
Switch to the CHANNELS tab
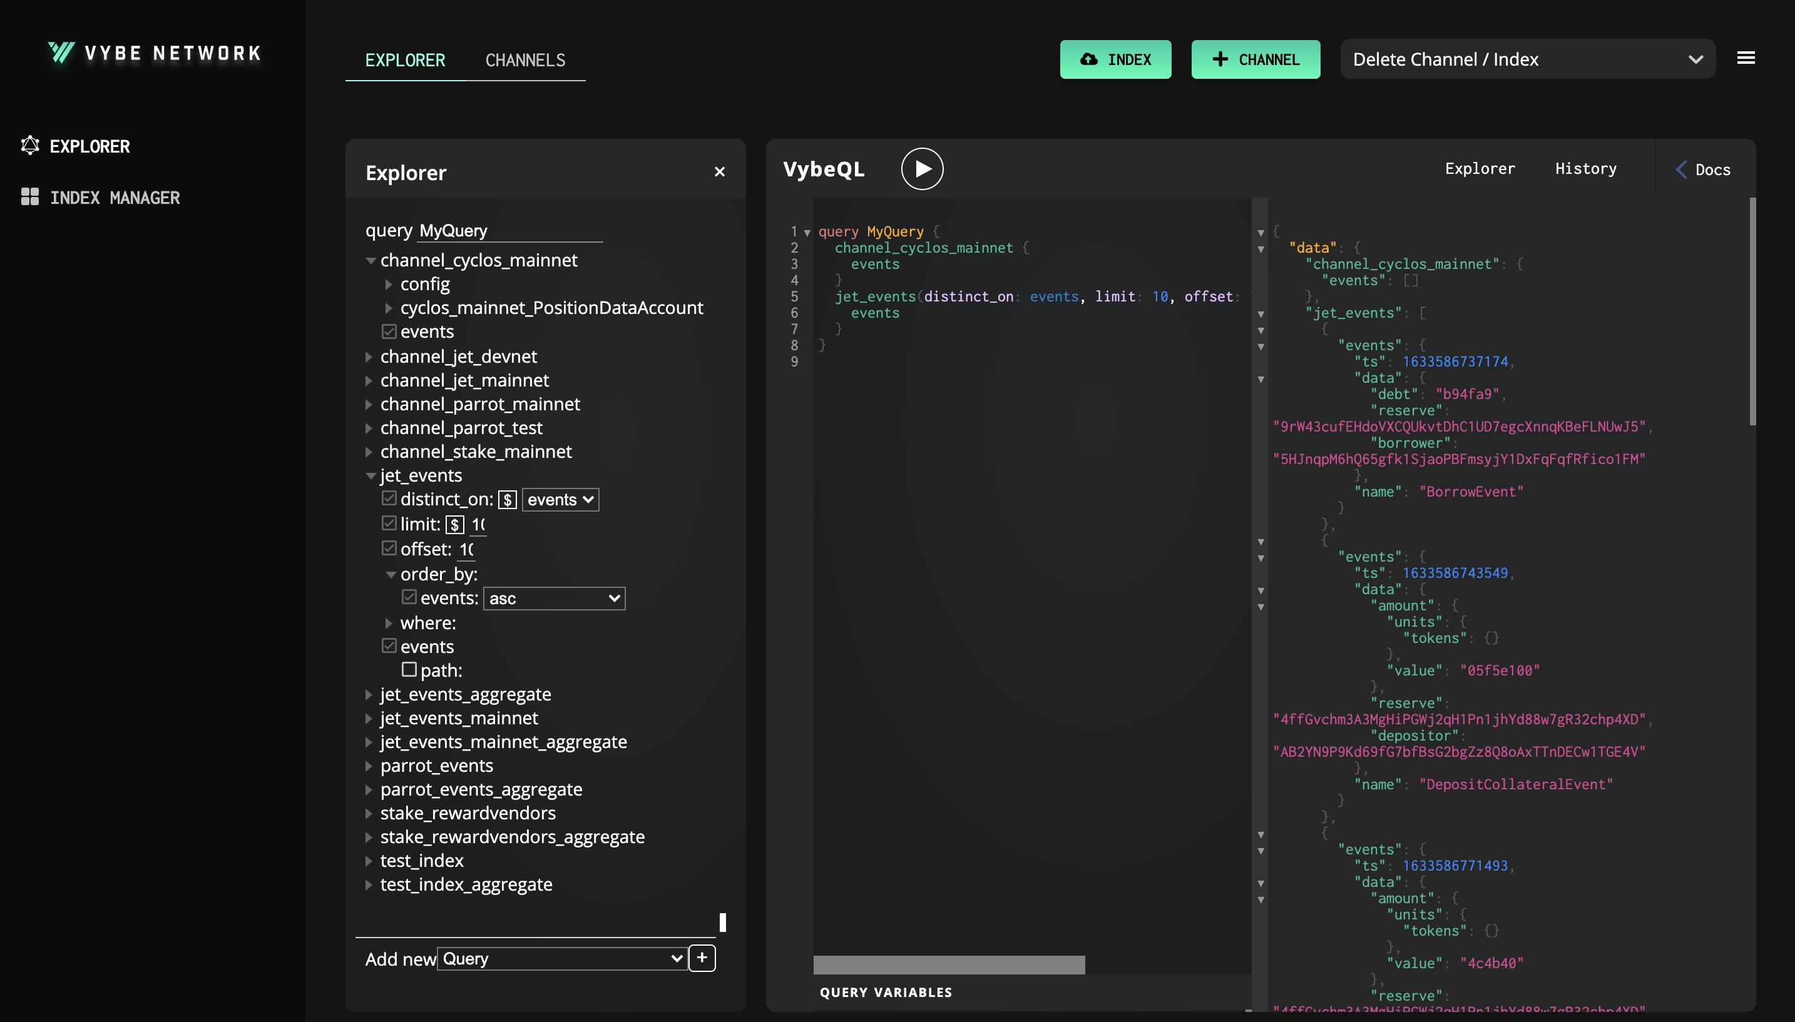pos(524,61)
